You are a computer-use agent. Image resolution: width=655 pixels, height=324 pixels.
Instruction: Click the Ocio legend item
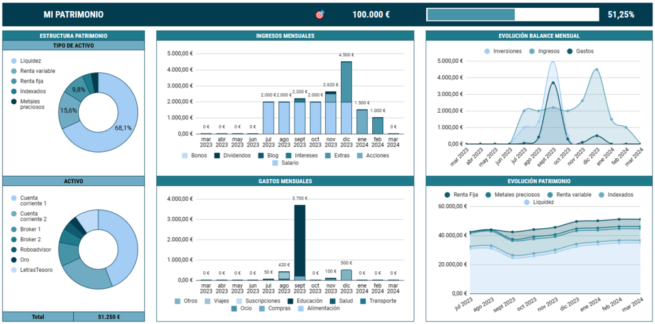click(x=241, y=308)
